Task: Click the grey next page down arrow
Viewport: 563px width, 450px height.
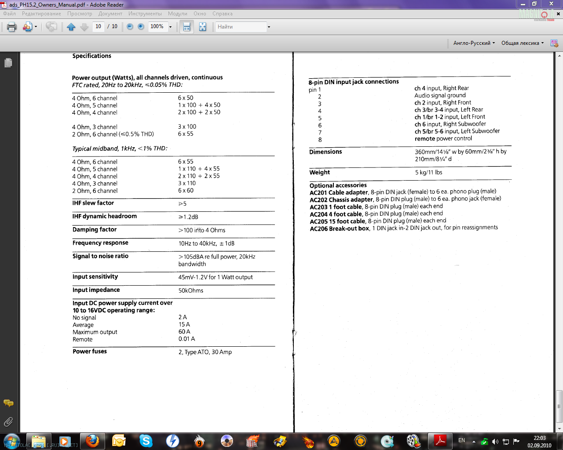Action: (x=84, y=27)
